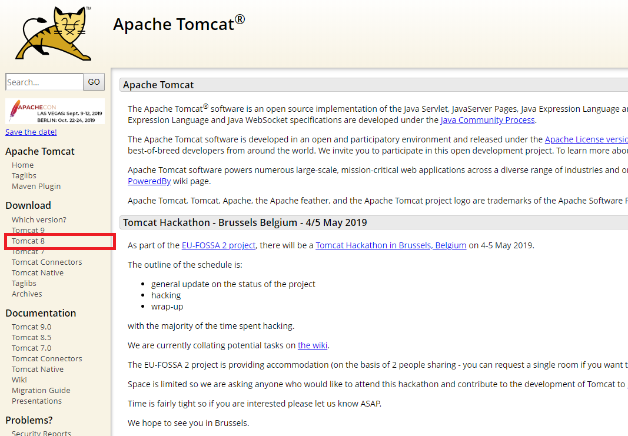Click 'Time is fairly tight' paragraph

click(x=255, y=404)
